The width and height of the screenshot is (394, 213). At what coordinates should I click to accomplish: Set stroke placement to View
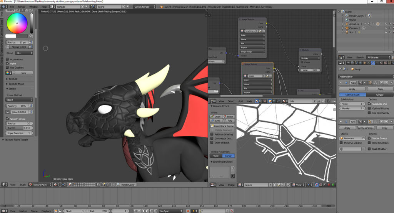(x=216, y=155)
